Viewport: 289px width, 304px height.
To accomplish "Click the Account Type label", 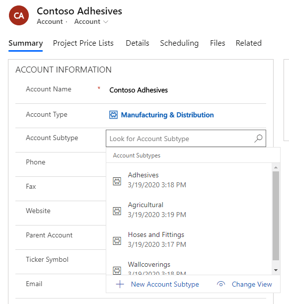I will point(47,115).
